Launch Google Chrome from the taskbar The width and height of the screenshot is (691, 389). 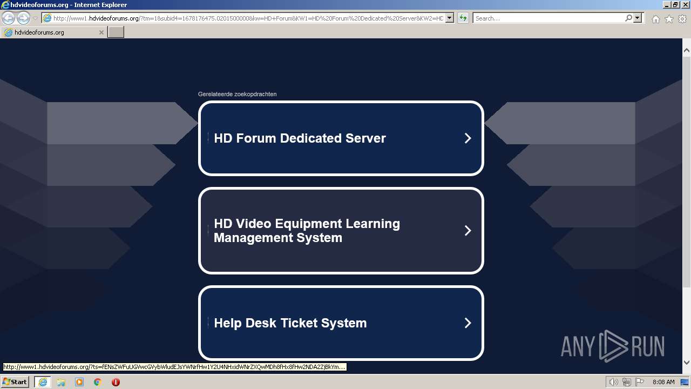pos(98,382)
